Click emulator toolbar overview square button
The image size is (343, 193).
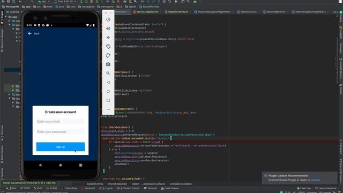point(108,100)
